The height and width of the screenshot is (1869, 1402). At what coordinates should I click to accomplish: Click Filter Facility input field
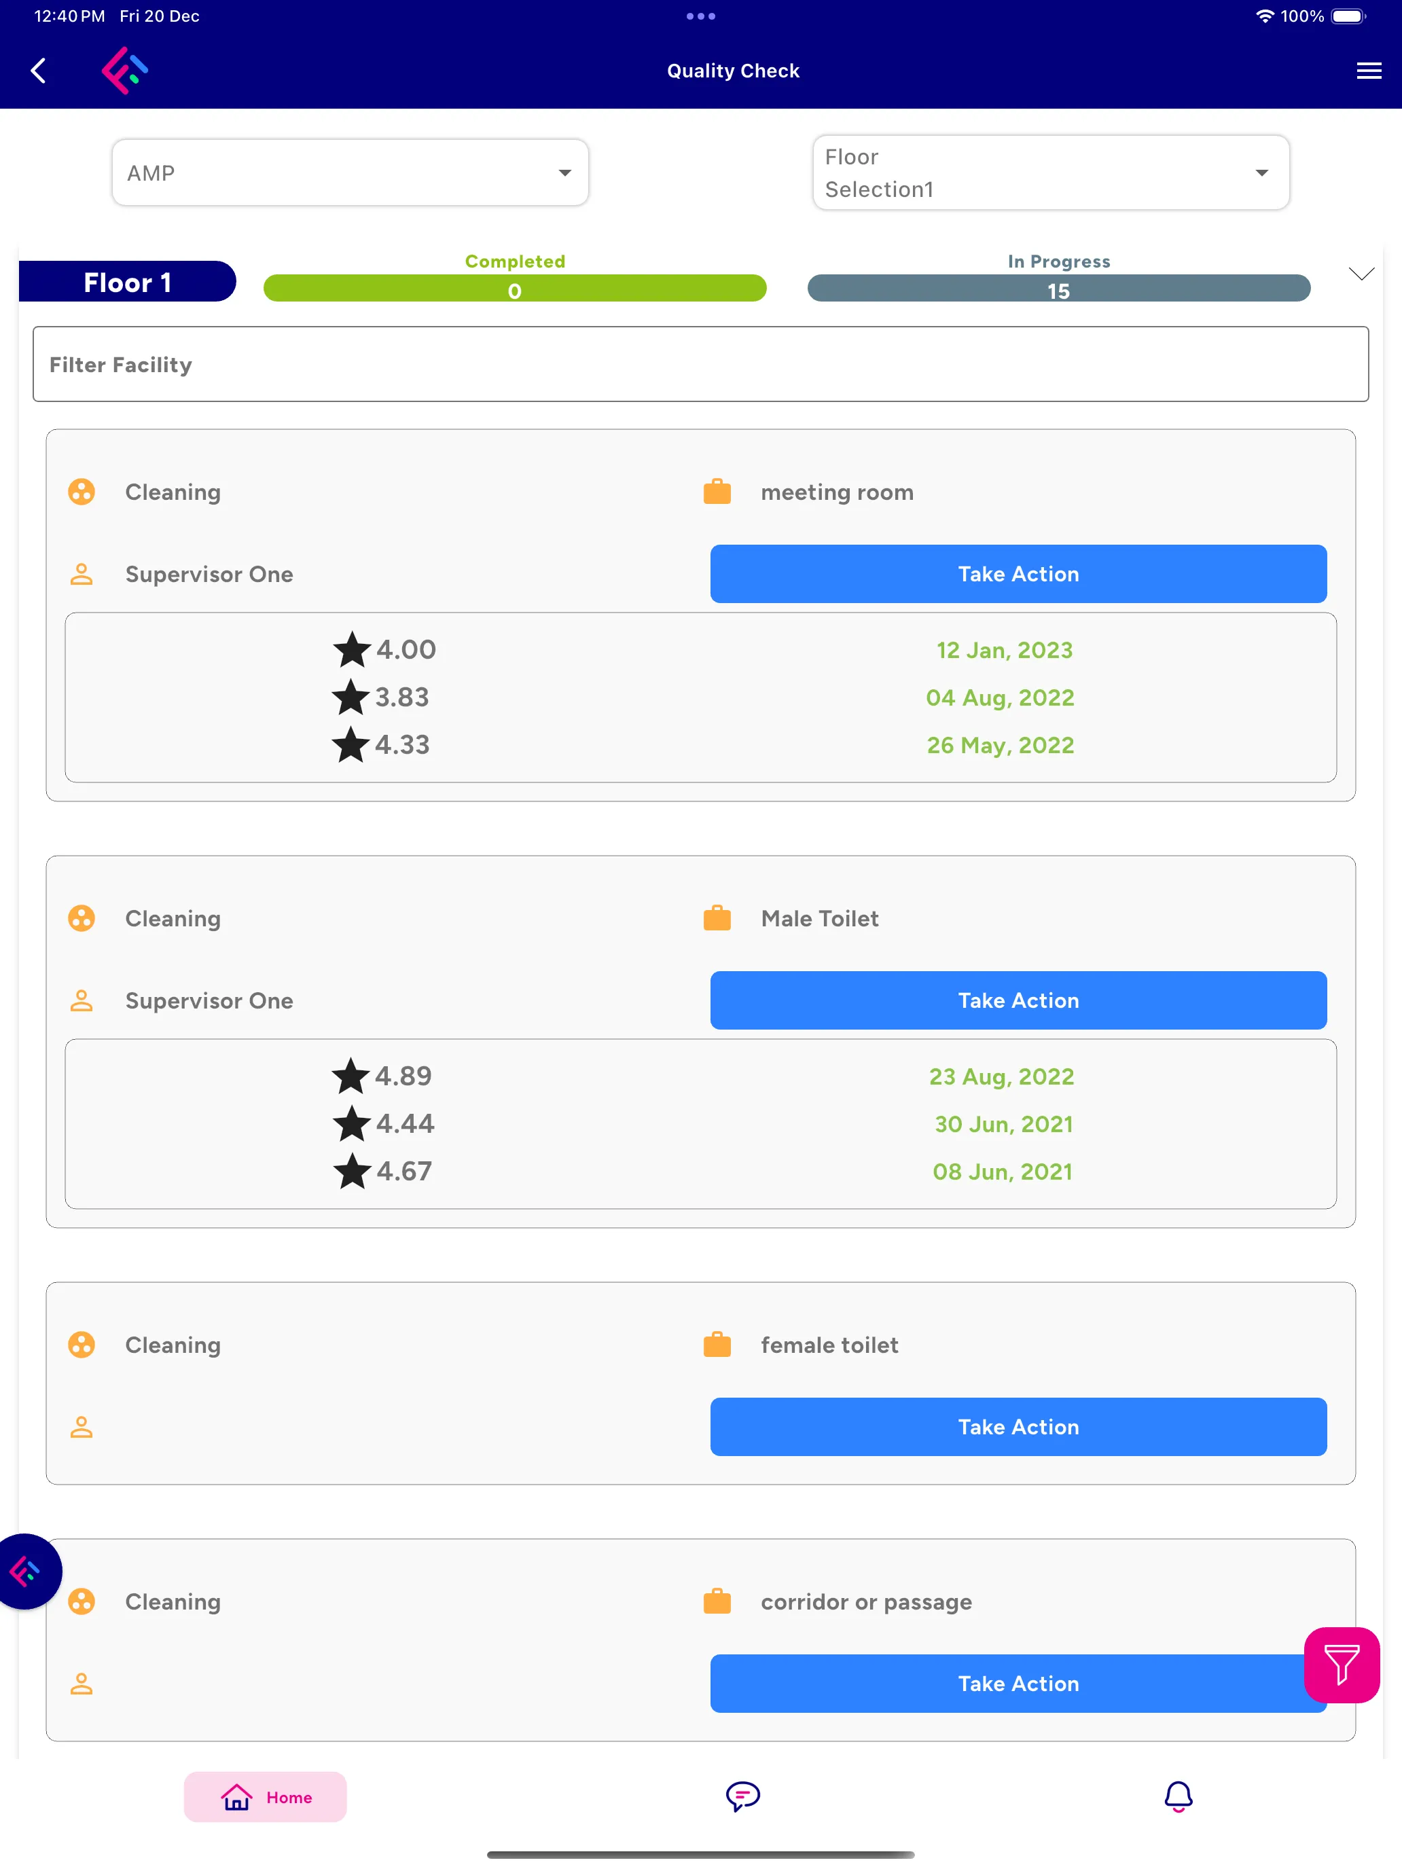(x=701, y=363)
